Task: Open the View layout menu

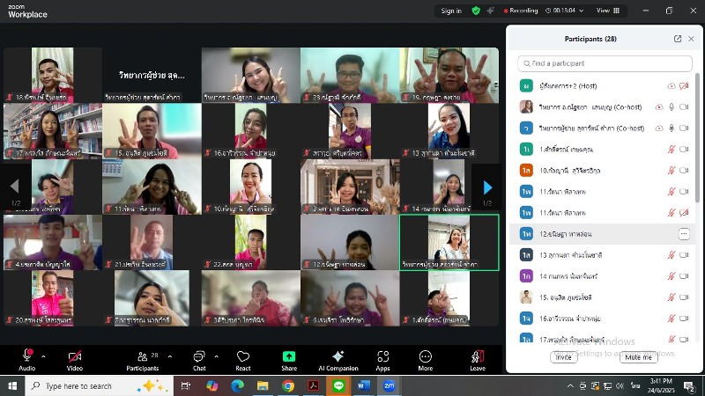Action: click(x=608, y=11)
